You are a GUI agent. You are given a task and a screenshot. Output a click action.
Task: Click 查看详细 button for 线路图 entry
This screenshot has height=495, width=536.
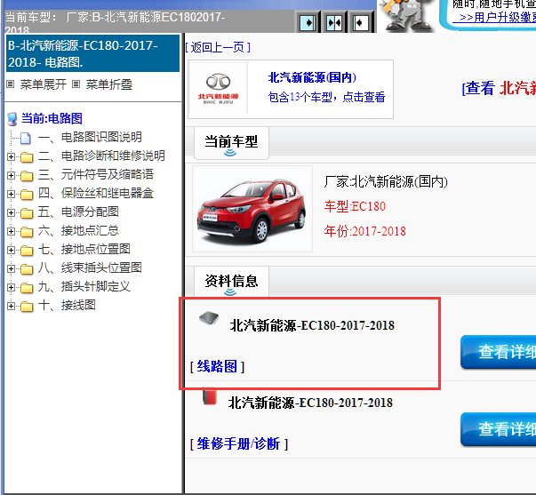pos(499,352)
